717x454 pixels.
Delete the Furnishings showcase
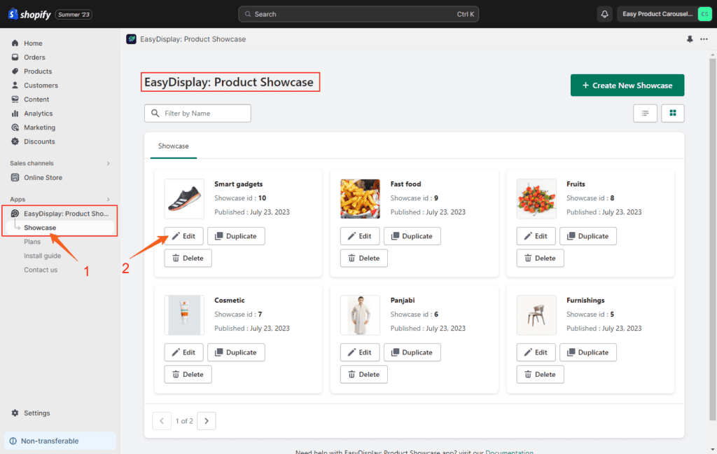coord(540,374)
